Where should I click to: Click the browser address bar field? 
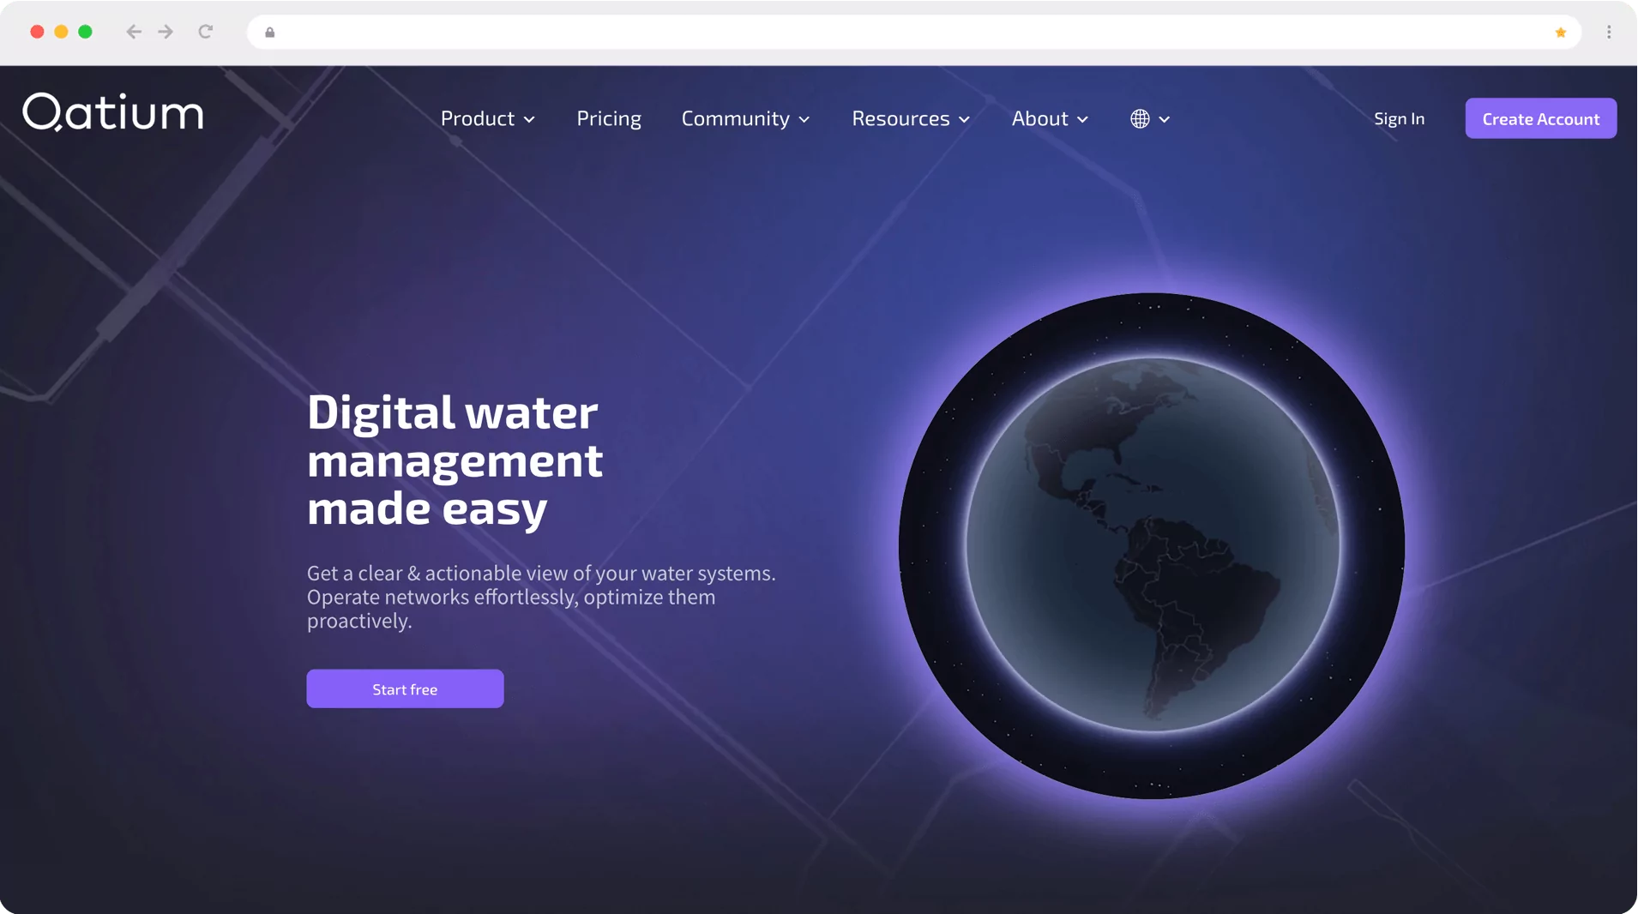coord(914,33)
